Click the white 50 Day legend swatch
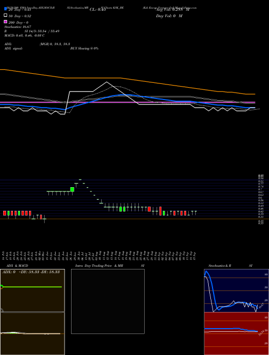The image size is (269, 355). coord(5,15)
